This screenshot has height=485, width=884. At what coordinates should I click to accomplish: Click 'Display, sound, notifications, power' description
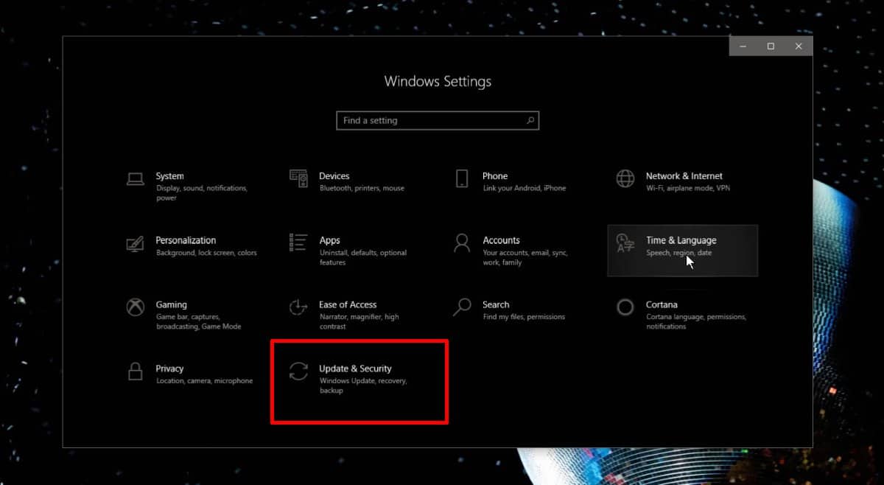coord(202,193)
